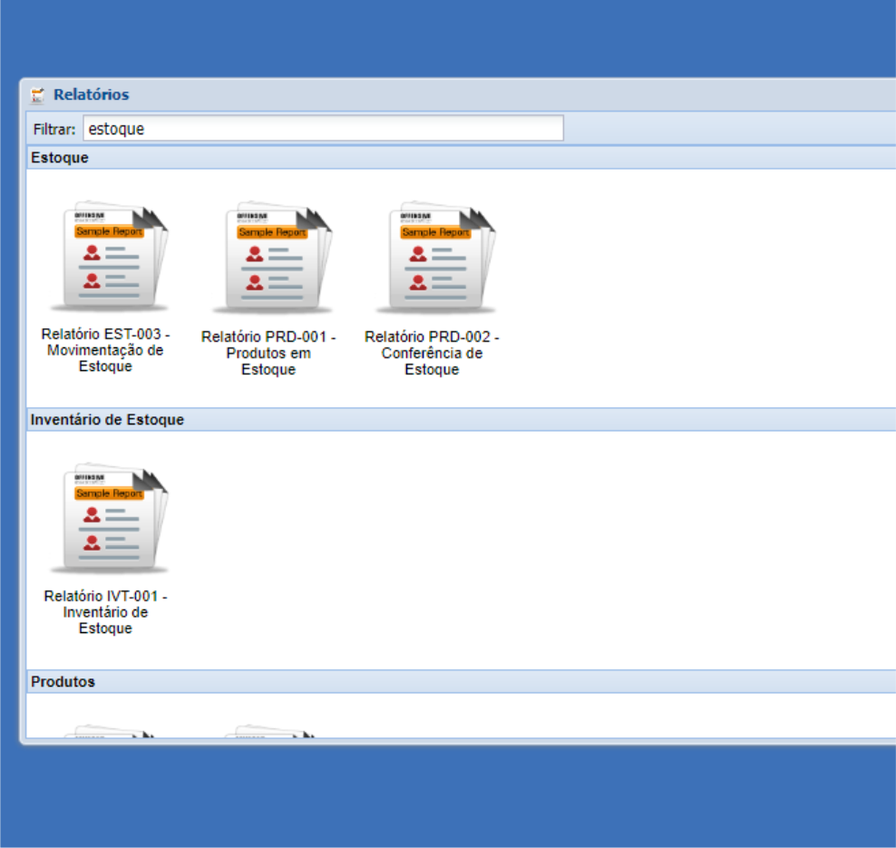Open the Relatório PRD-002 report icon
896x848 pixels.
pos(434,258)
